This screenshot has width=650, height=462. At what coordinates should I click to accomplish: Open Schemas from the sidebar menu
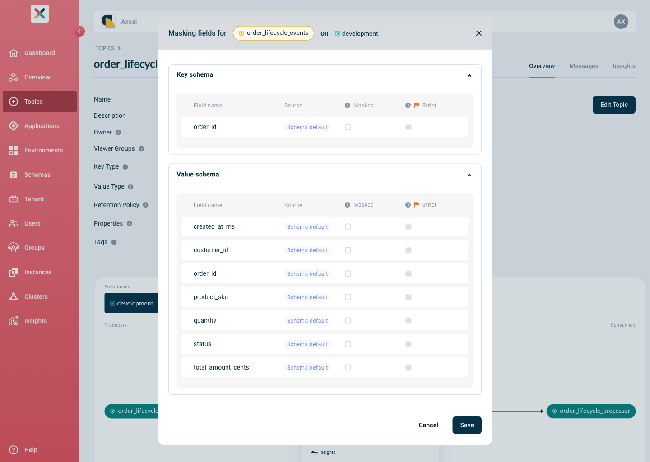coord(40,175)
